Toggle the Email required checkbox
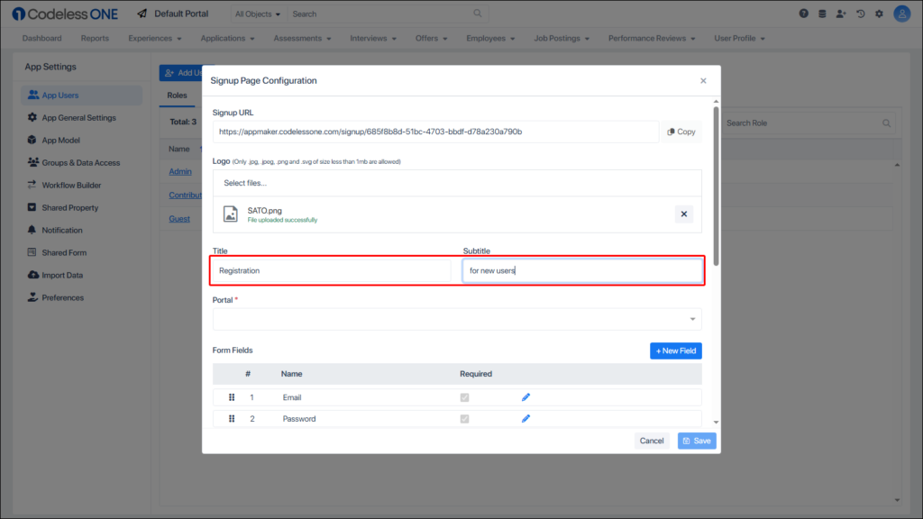The width and height of the screenshot is (923, 519). (464, 397)
